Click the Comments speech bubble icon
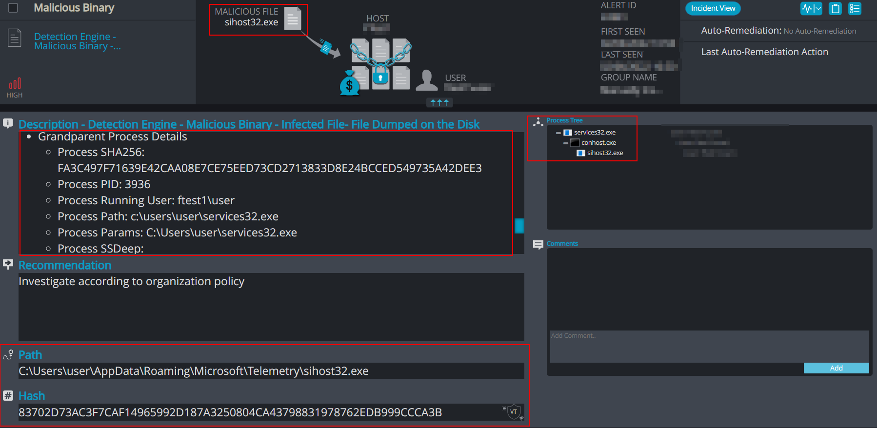877x428 pixels. [538, 245]
